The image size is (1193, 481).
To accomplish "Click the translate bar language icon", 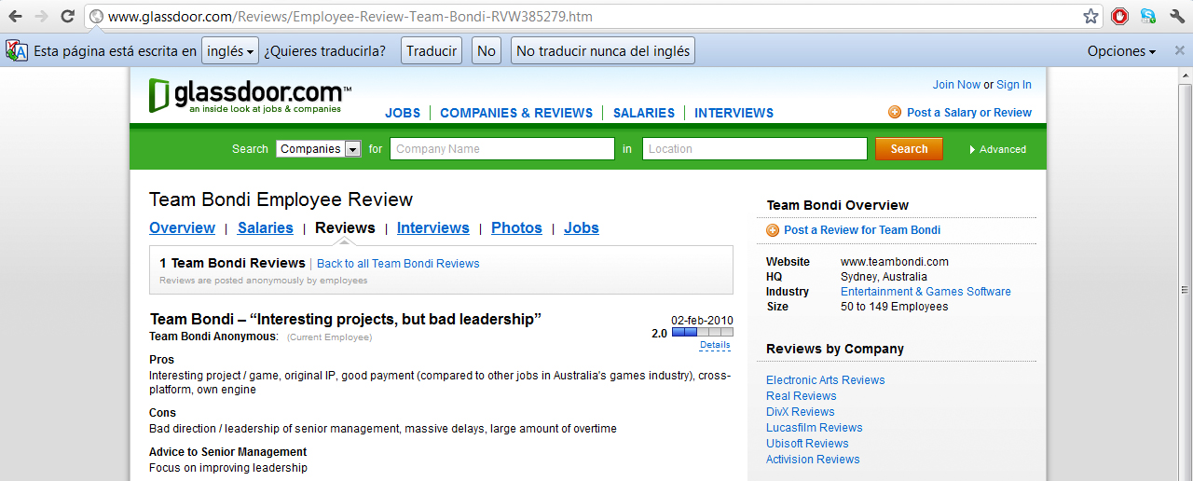I will coord(16,51).
